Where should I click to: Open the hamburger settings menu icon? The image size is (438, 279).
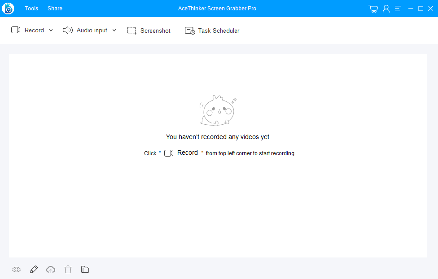(x=398, y=9)
